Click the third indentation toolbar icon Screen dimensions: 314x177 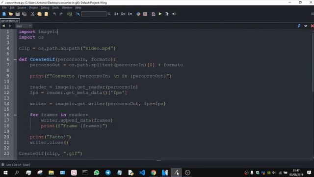(130, 14)
